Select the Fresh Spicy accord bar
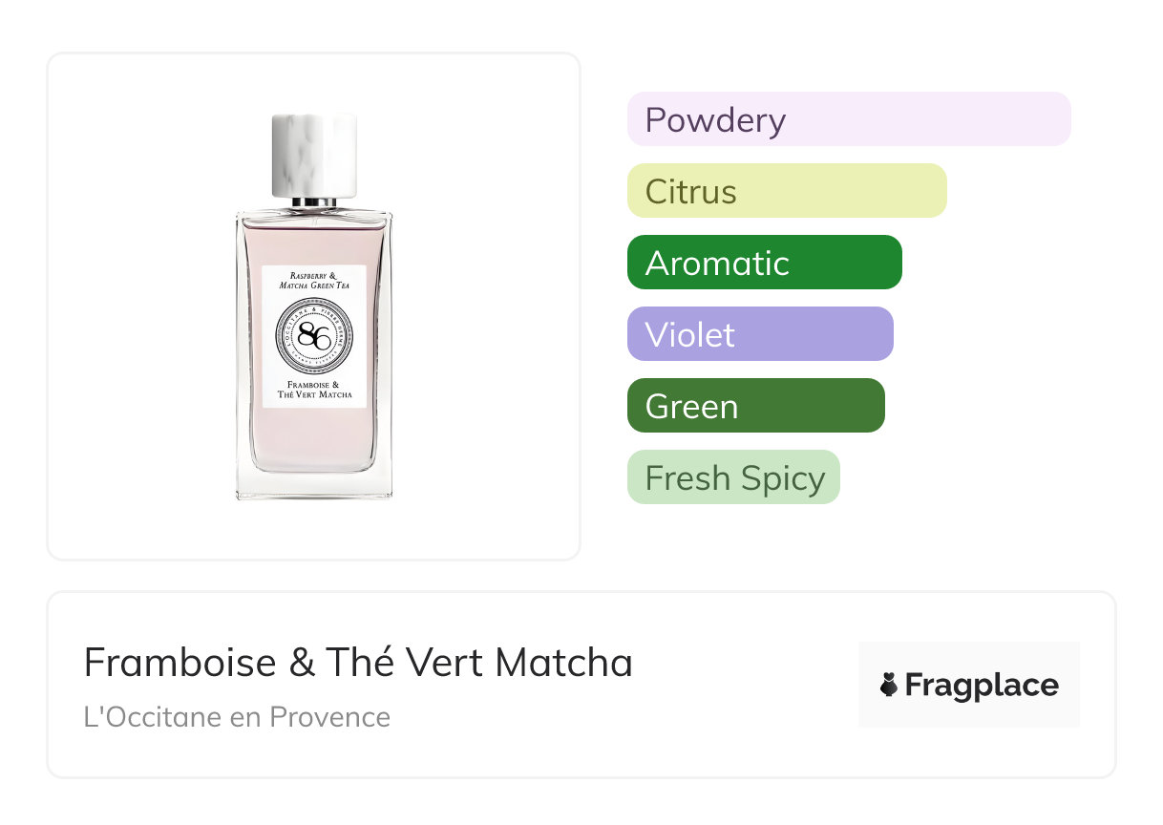This screenshot has width=1163, height=825. tap(732, 477)
